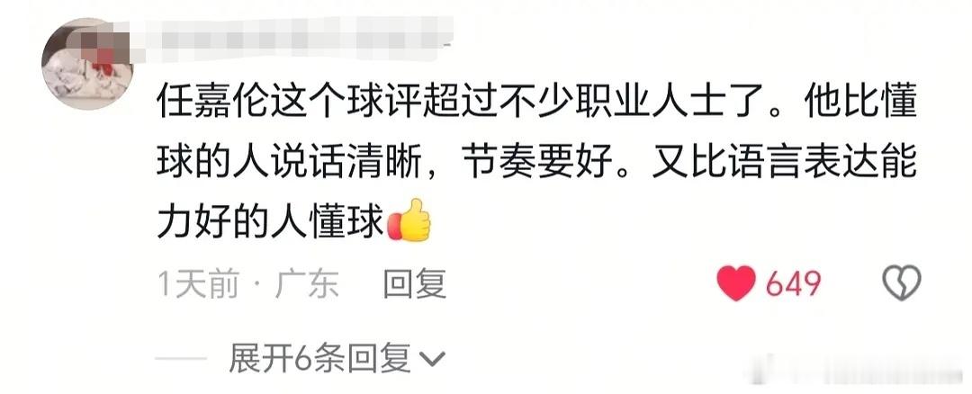Viewport: 972px width, 394px height.
Task: Click the short line before 展开6条回复
Action: [180, 359]
